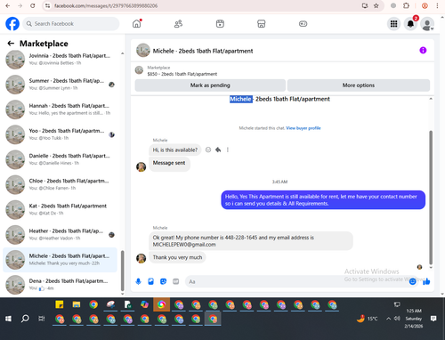Open Jovinnia conversation in chat list
The height and width of the screenshot is (340, 445).
coord(61,60)
